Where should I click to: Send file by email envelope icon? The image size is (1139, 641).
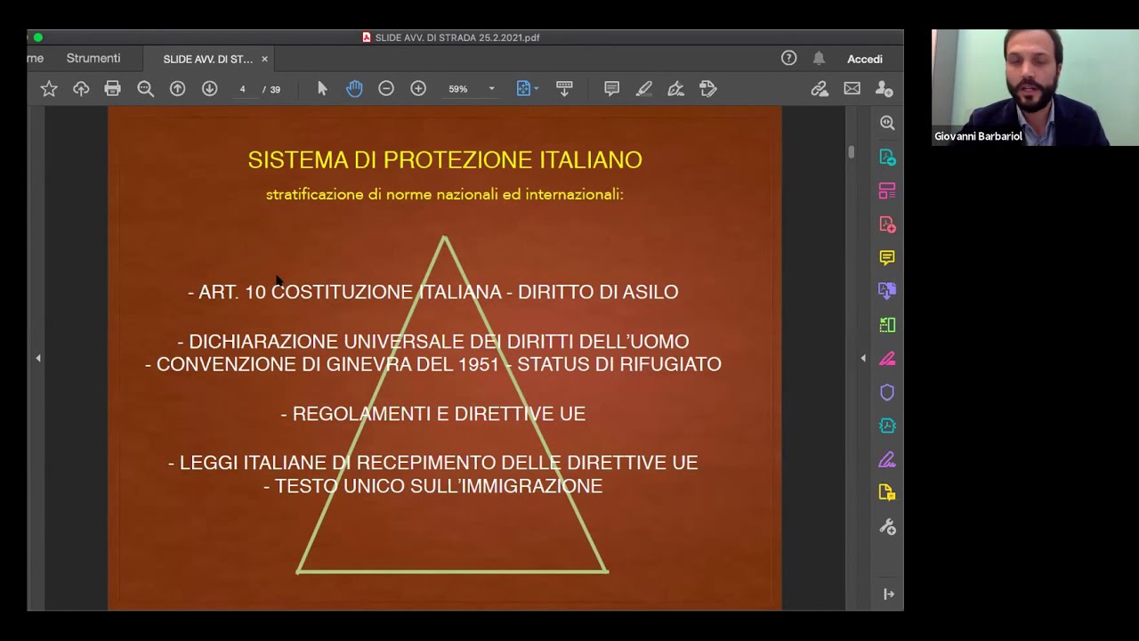(x=852, y=89)
